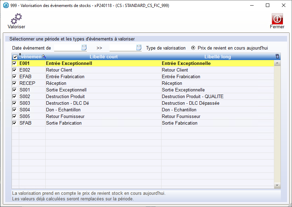This screenshot has height=207, width=292.
Task: Click the scrollbar down arrow in the table
Action: pos(277,185)
